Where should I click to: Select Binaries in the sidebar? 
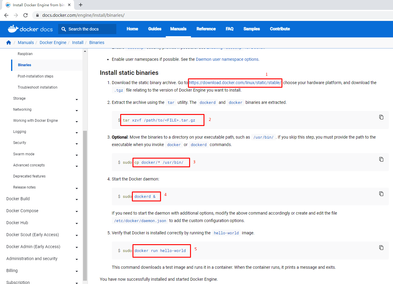coord(25,65)
